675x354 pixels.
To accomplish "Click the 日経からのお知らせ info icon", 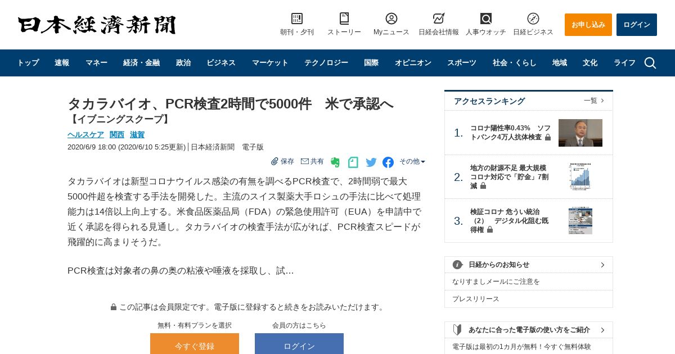I will [458, 265].
